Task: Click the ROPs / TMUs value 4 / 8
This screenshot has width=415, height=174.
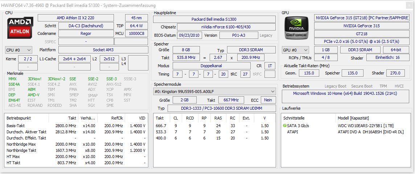Action: pyautogui.click(x=326, y=57)
